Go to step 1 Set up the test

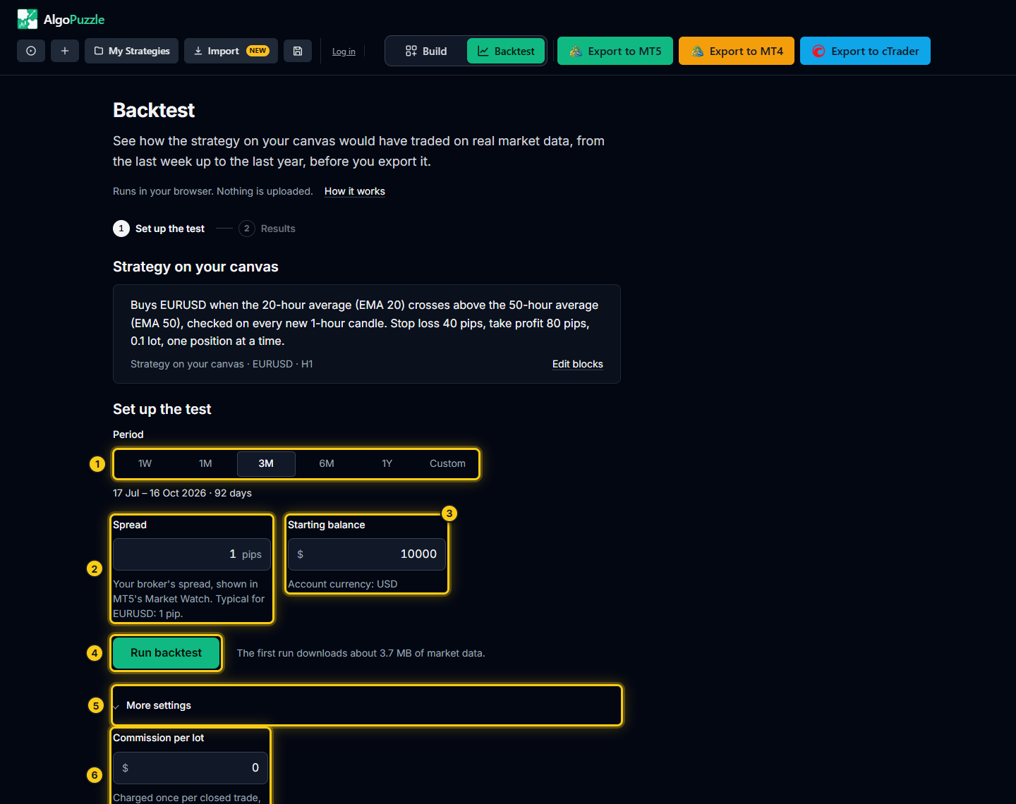coord(159,229)
